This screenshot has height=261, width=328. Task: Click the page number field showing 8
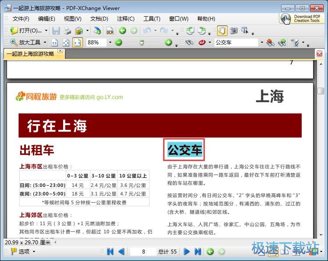click(x=143, y=251)
